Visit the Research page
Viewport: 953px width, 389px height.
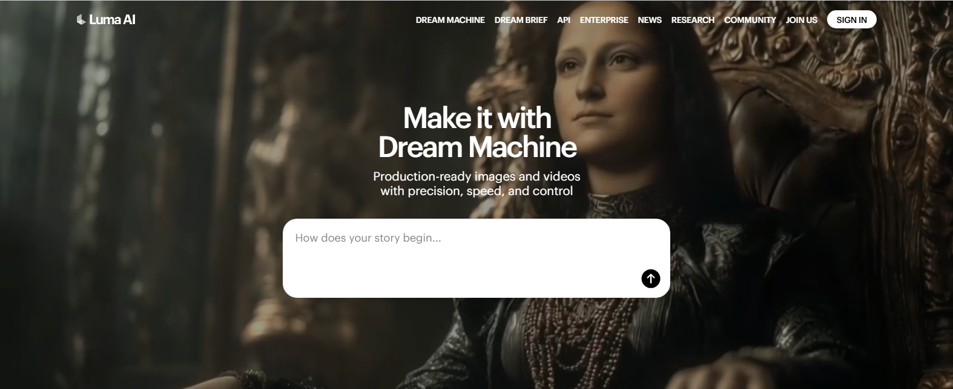click(x=693, y=20)
